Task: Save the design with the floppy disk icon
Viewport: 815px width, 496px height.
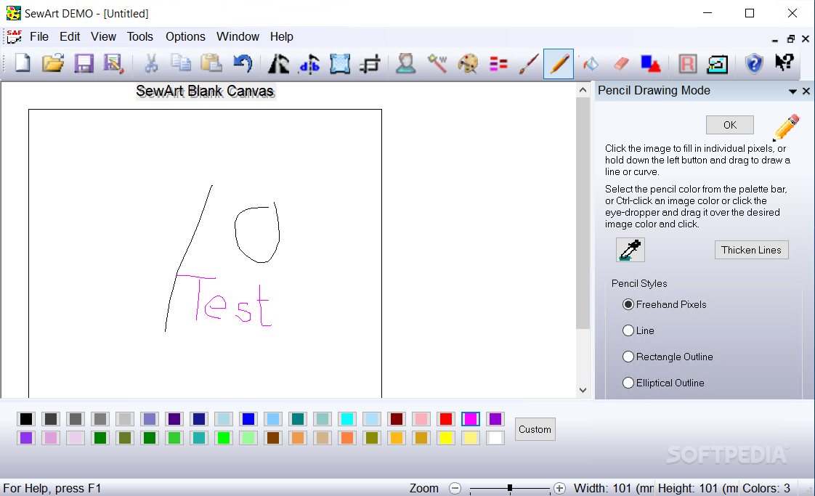Action: point(84,63)
